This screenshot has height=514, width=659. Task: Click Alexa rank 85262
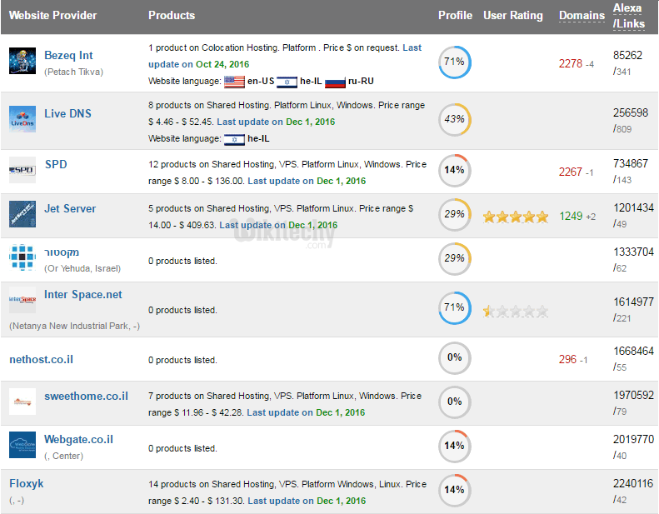[x=627, y=56]
